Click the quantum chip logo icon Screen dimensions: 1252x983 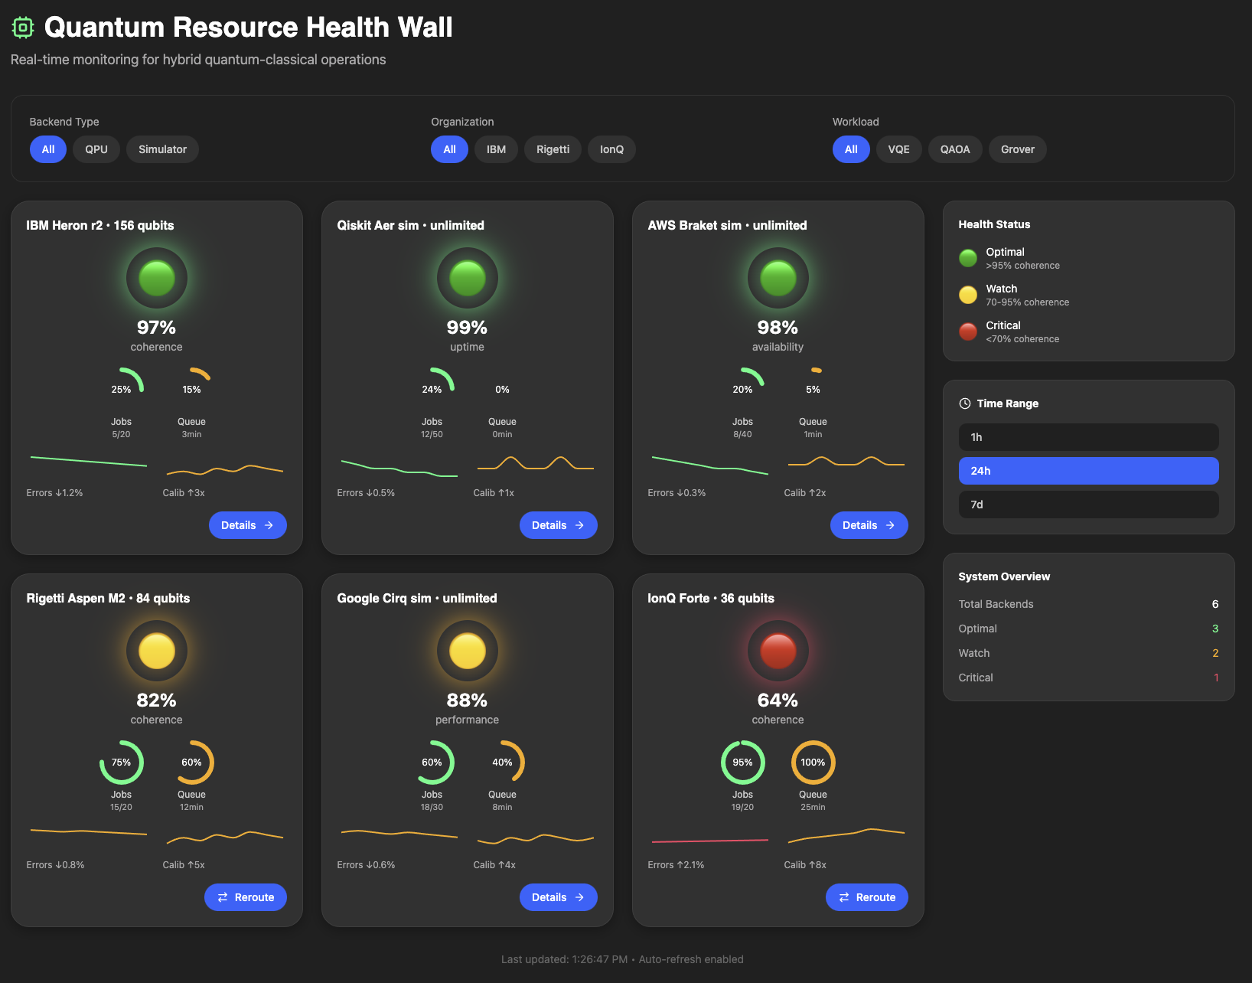23,28
